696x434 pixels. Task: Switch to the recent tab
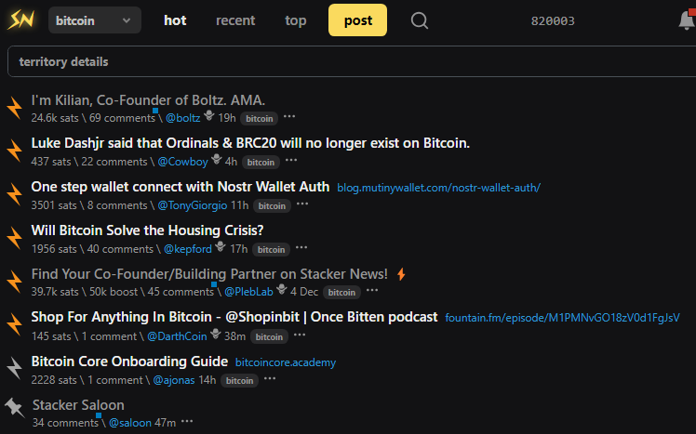(x=235, y=20)
